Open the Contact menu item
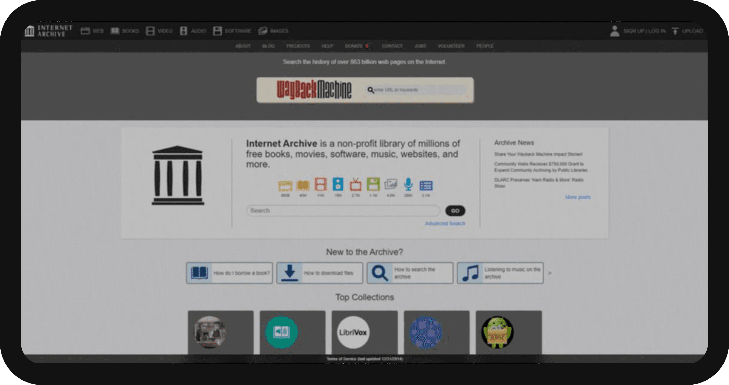The width and height of the screenshot is (729, 385). pos(392,46)
